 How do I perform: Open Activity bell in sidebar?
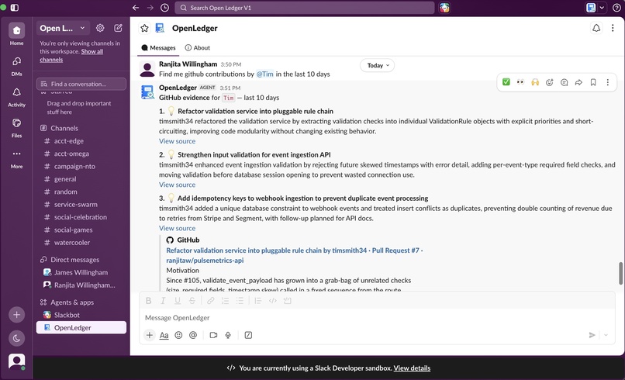pos(16,96)
